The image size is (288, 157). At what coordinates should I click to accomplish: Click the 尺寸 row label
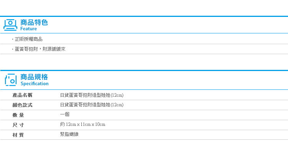[x=18, y=125]
